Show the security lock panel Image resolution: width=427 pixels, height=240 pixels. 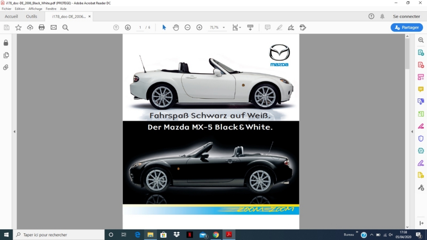pyautogui.click(x=6, y=43)
